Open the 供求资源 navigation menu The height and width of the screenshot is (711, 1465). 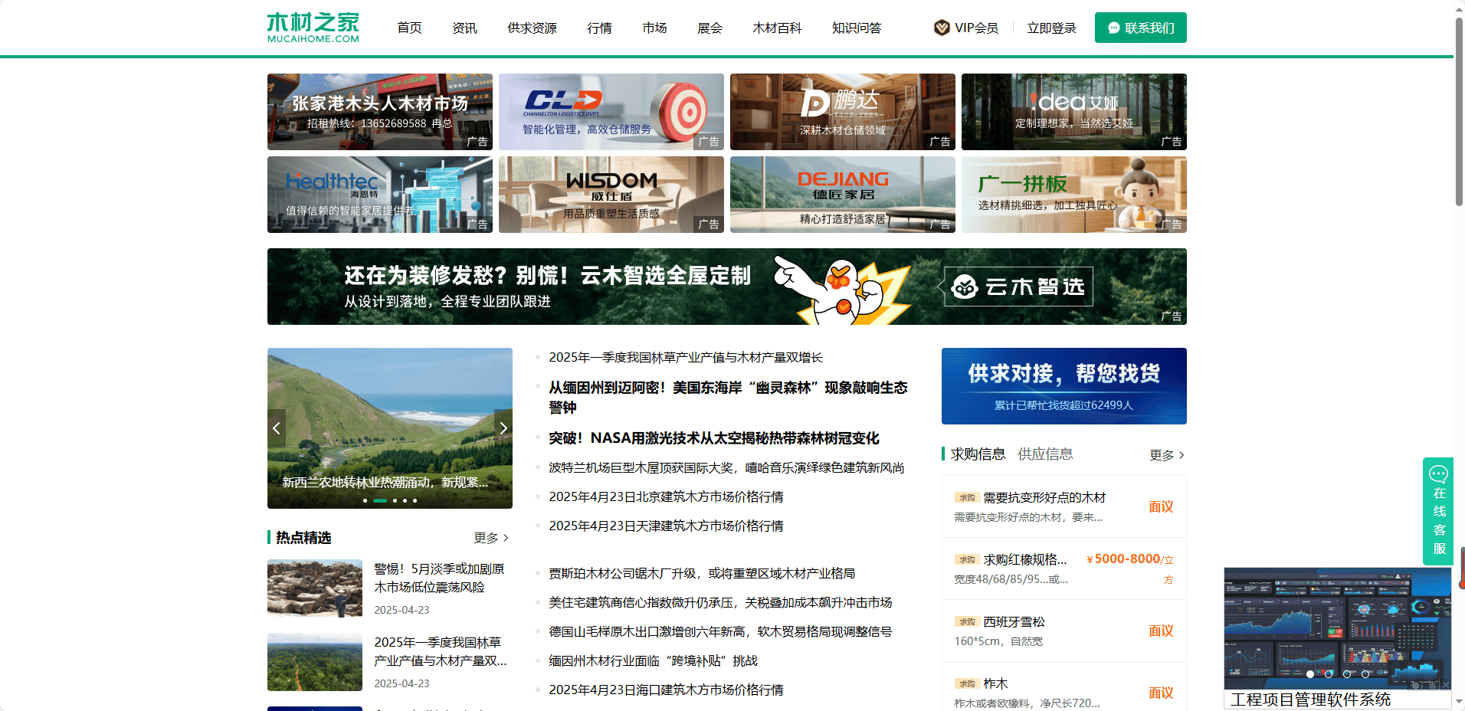coord(532,28)
